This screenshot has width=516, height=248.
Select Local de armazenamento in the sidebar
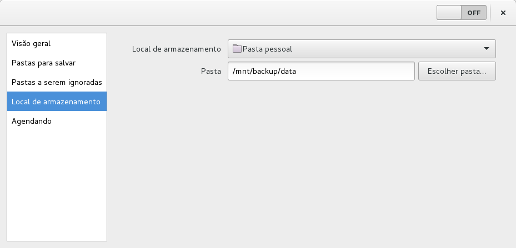pos(56,102)
